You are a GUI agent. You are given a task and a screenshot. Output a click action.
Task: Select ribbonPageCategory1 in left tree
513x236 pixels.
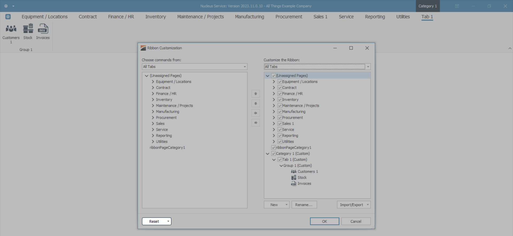click(x=167, y=148)
